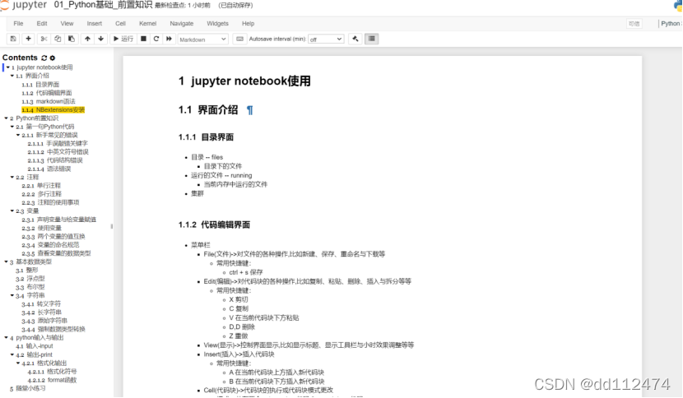Cut selected cells with scissors icon
The width and height of the screenshot is (683, 398).
(44, 39)
